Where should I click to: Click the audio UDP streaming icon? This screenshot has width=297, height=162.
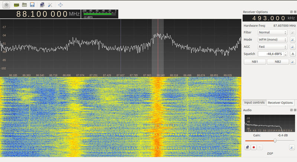click(x=248, y=147)
